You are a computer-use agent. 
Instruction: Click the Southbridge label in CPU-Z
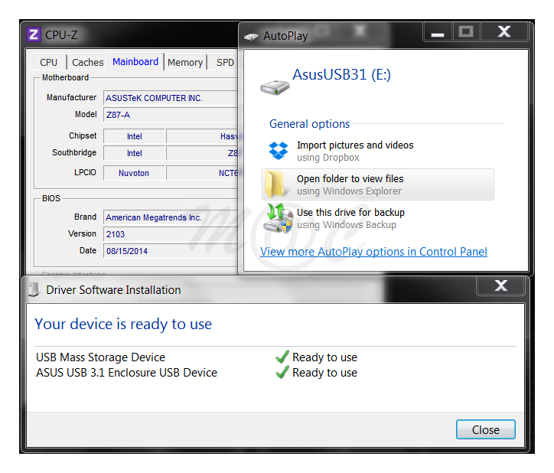(x=74, y=152)
